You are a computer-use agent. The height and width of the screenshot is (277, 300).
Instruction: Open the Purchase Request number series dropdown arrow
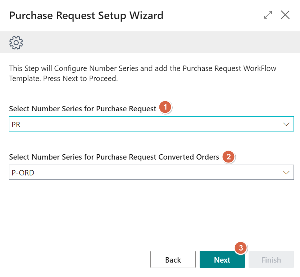286,124
